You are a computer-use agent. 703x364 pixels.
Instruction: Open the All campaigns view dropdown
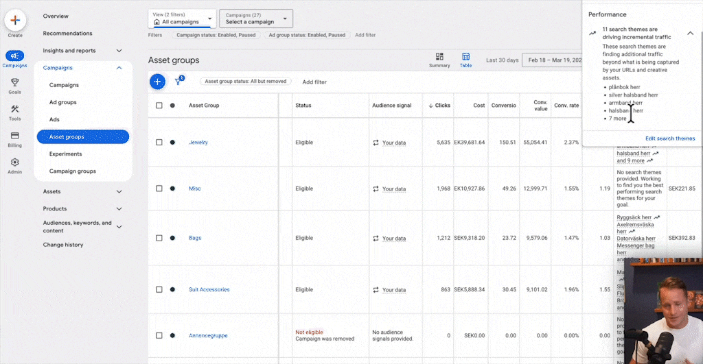pos(182,19)
